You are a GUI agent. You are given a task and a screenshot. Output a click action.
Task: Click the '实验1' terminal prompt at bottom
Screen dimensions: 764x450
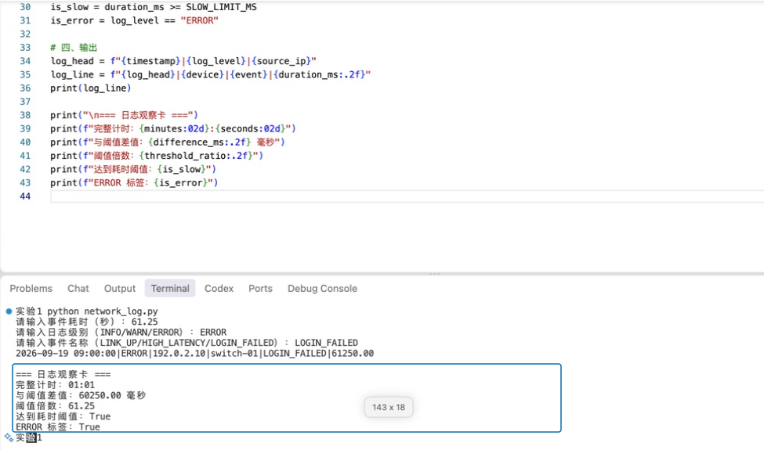(x=29, y=437)
